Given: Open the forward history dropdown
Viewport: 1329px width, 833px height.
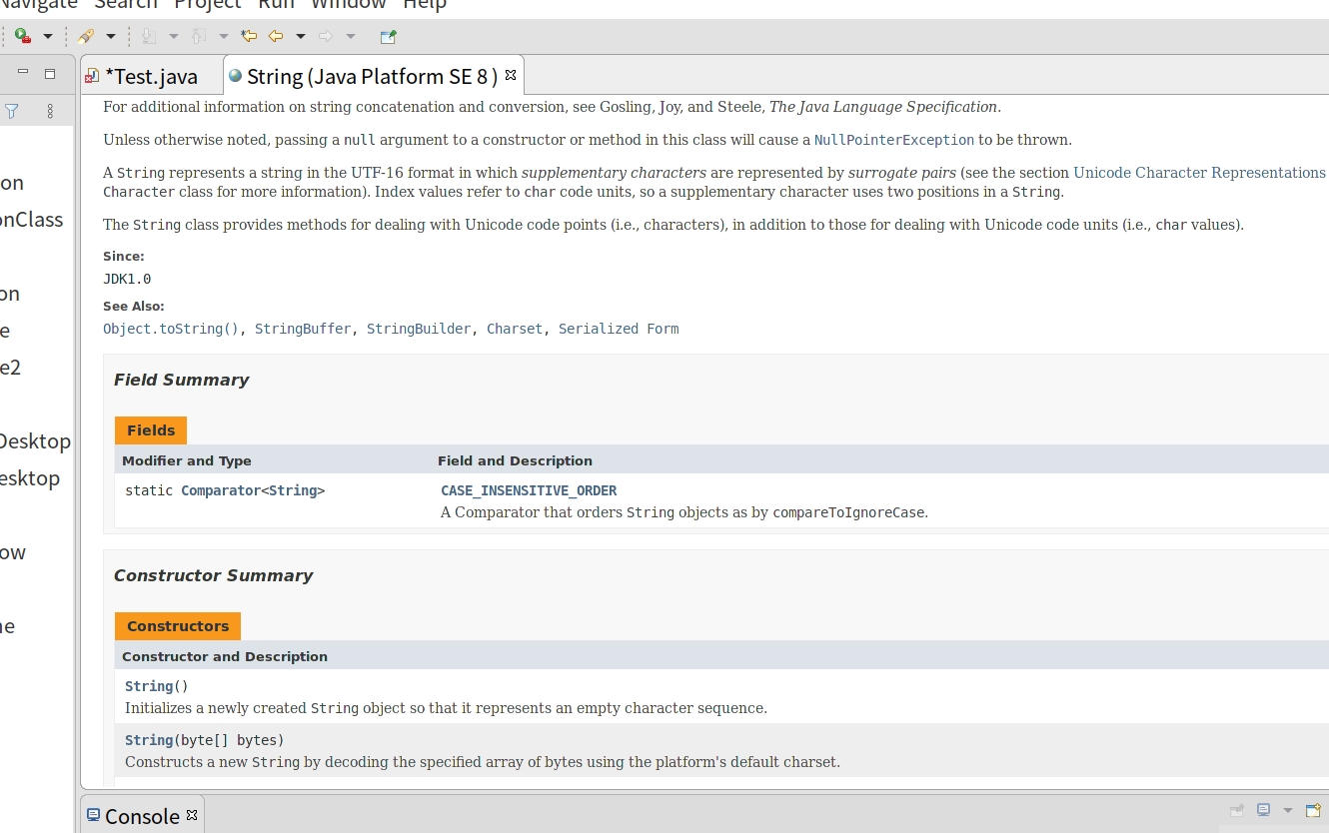Looking at the screenshot, I should pyautogui.click(x=350, y=37).
